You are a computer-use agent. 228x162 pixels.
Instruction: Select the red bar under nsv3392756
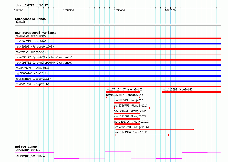click(x=127, y=124)
